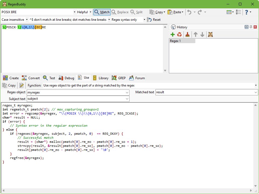Open the Function selection dropdown
The height and width of the screenshot is (194, 259).
[256, 85]
